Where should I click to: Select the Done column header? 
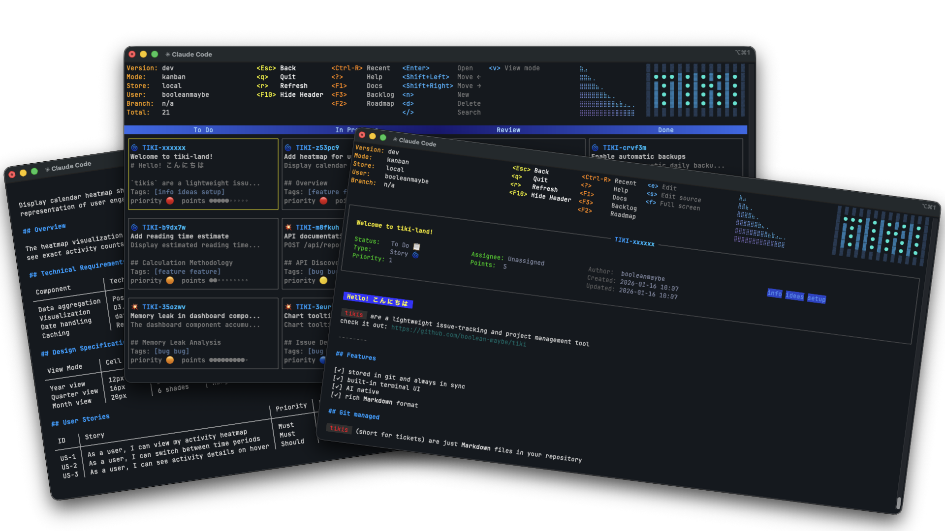point(665,130)
